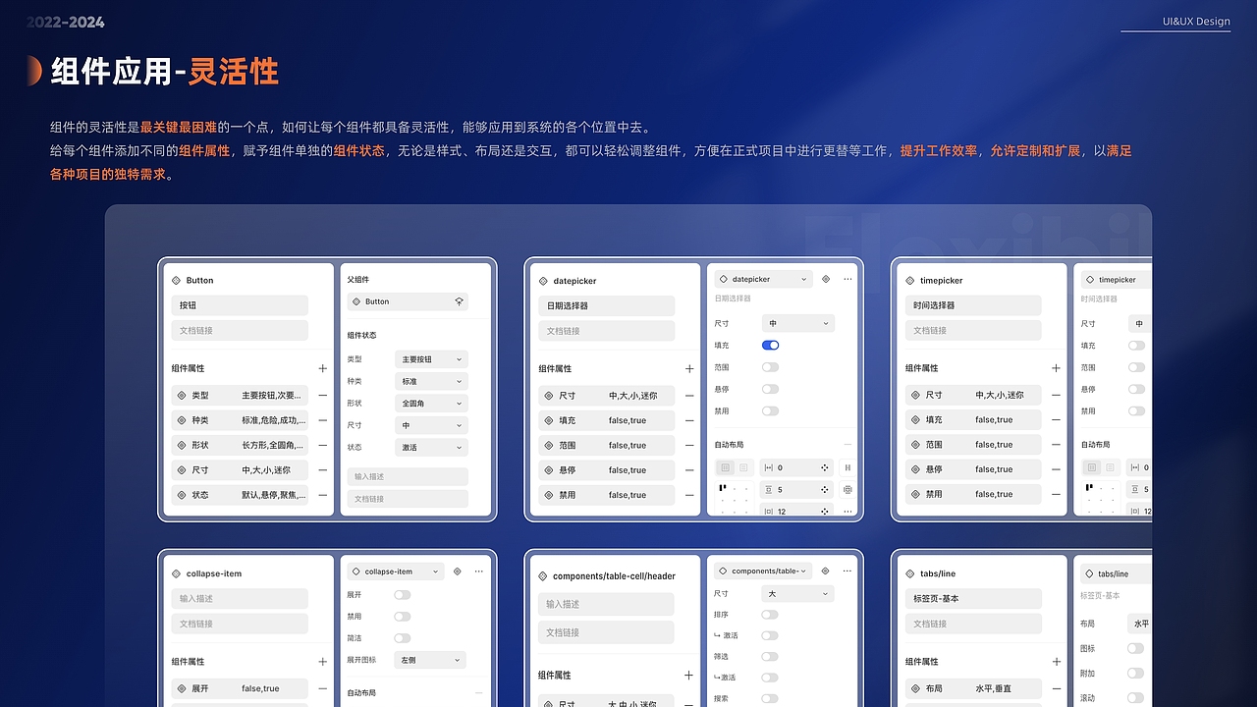
Task: Click the 组件状态 section label in the Button panel
Action: point(361,335)
